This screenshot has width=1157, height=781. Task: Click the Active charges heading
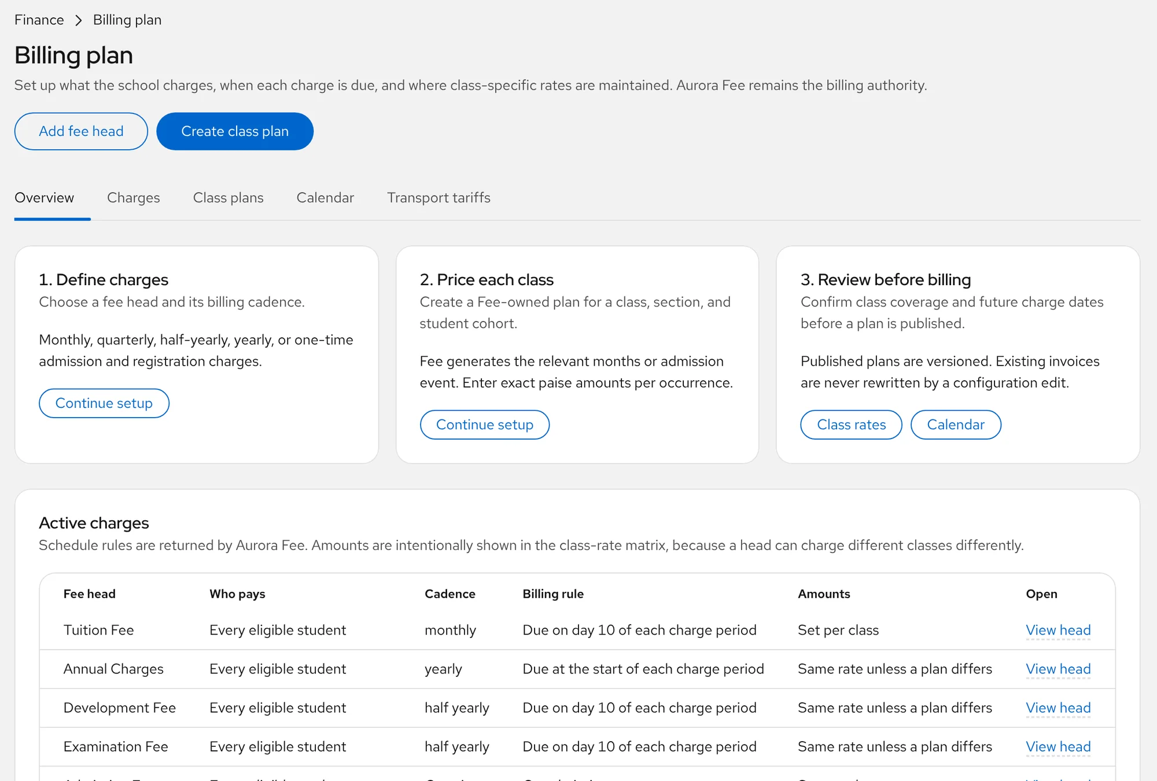94,523
